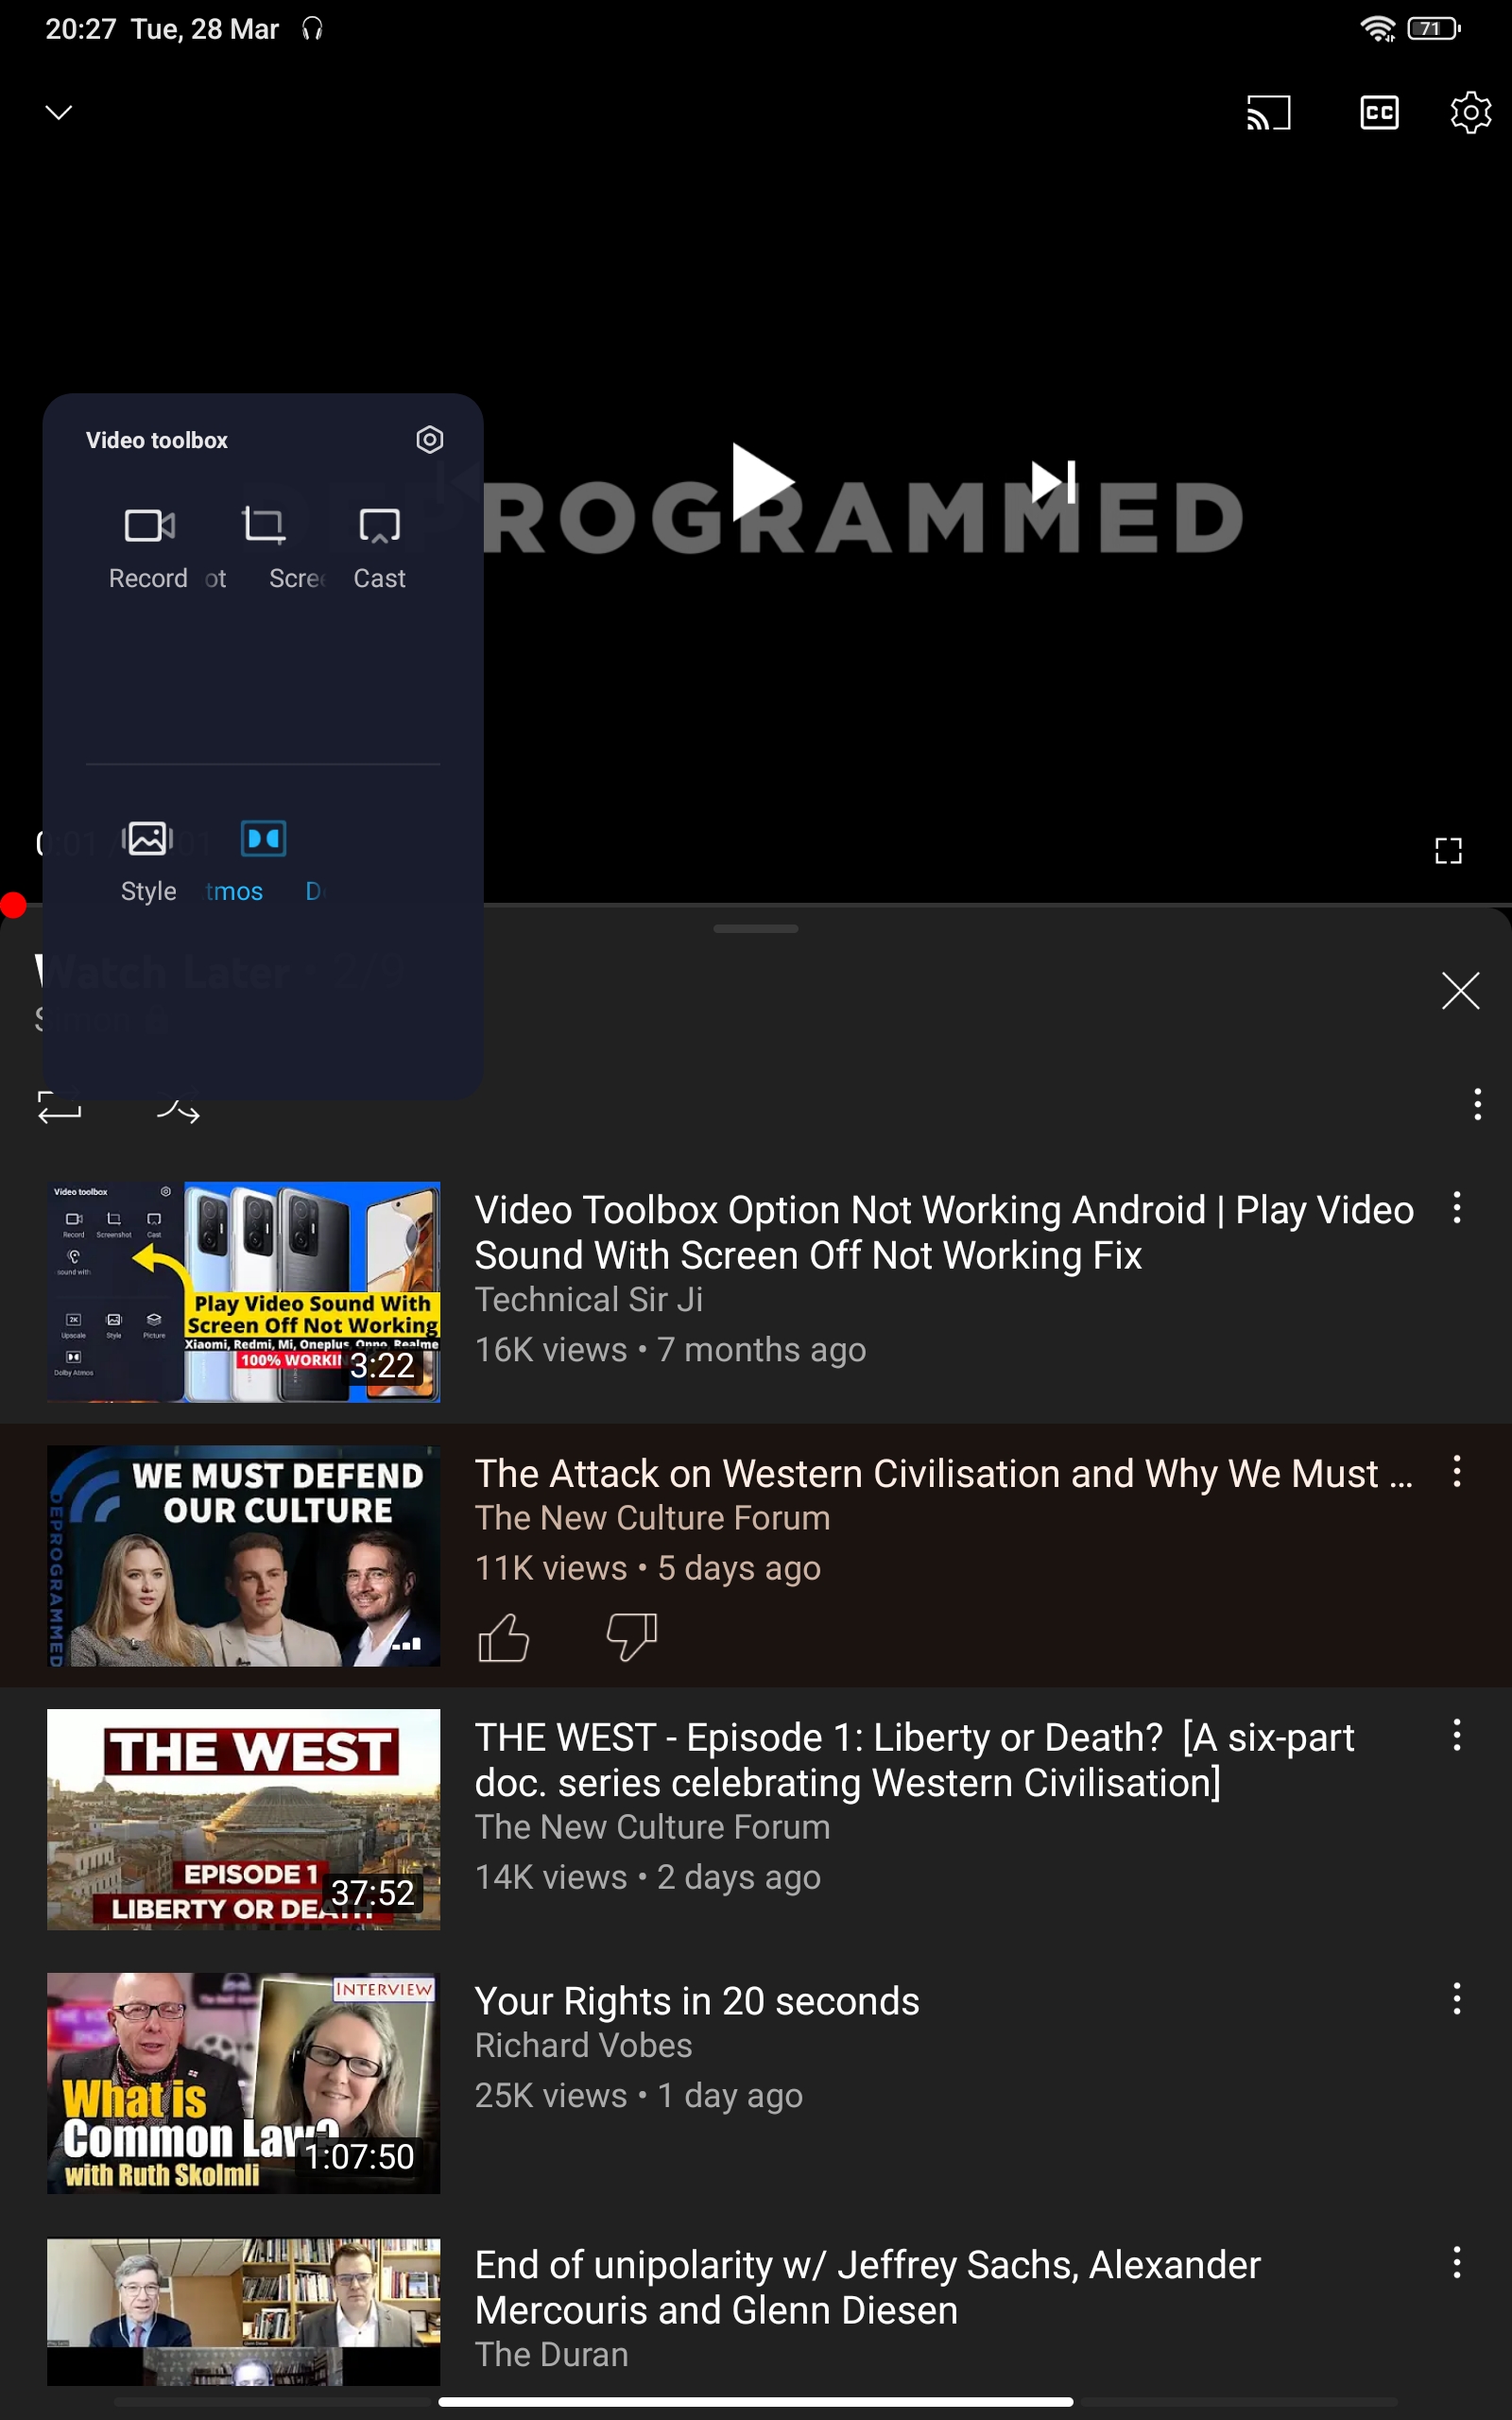Tap Richard Vobes channel name
The height and width of the screenshot is (2420, 1512).
pos(583,2045)
